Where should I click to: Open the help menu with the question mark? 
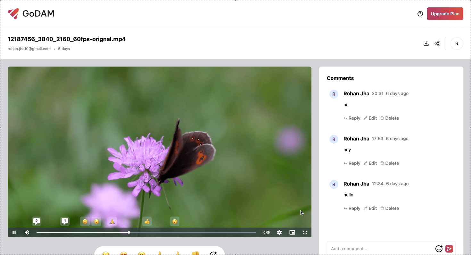(420, 14)
